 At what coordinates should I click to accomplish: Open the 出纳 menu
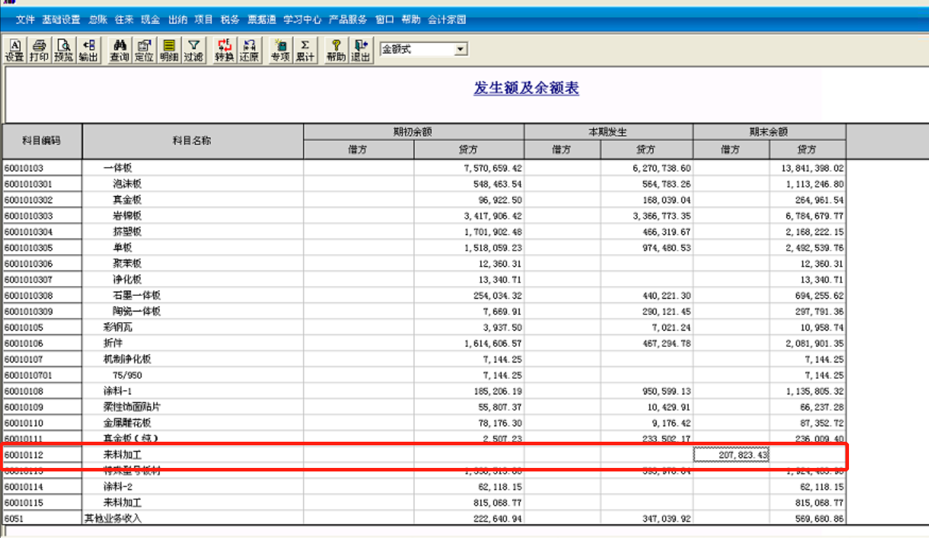pyautogui.click(x=178, y=20)
